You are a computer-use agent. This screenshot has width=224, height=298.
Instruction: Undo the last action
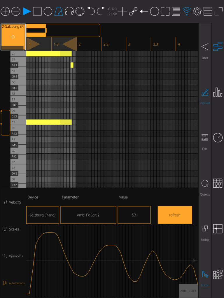point(91,11)
